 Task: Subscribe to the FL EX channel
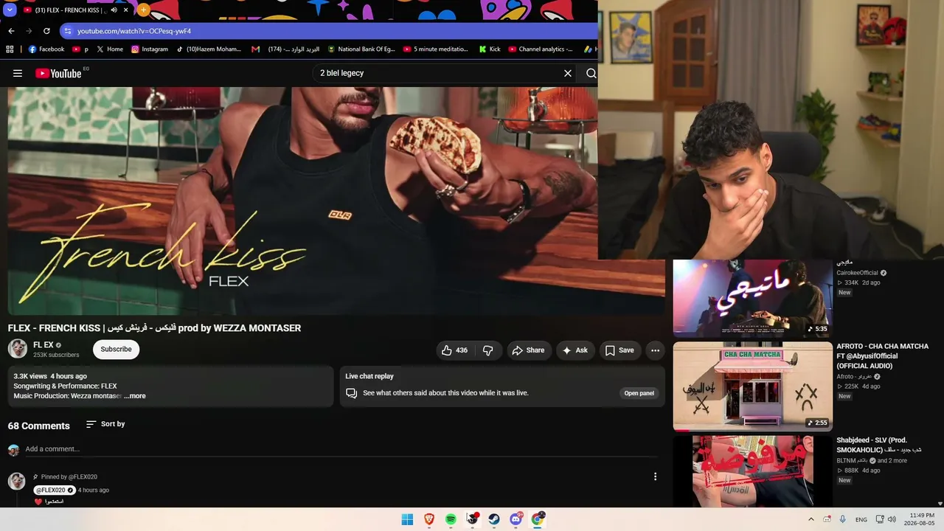[x=116, y=350]
